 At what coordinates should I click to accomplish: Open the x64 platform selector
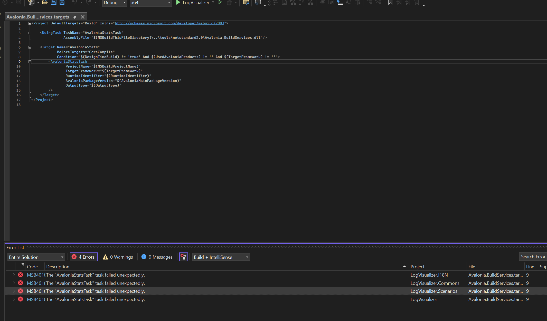(x=150, y=3)
